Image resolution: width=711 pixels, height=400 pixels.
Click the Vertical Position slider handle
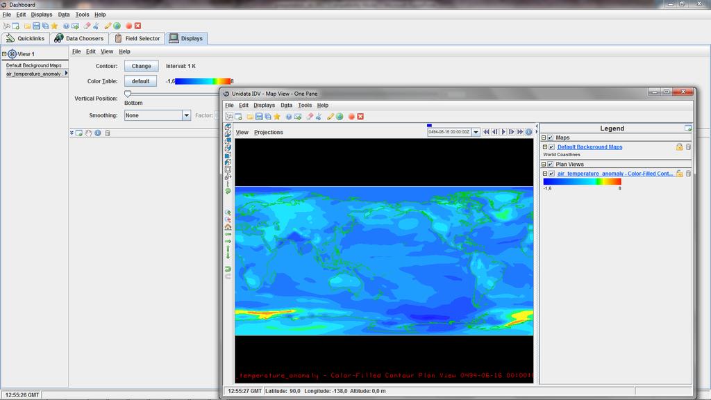[x=128, y=94]
